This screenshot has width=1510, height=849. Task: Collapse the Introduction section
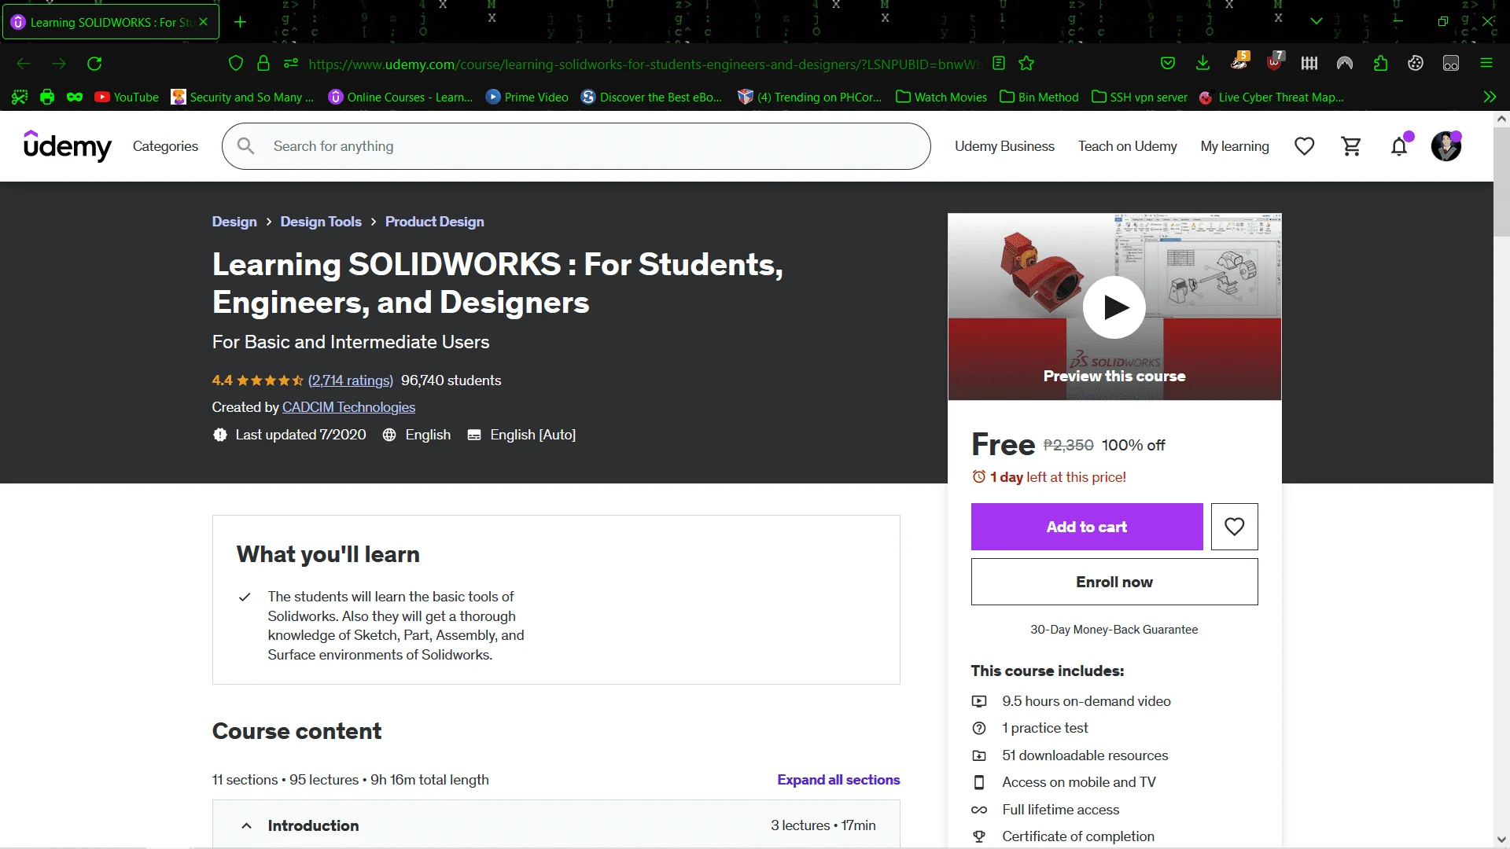click(556, 825)
